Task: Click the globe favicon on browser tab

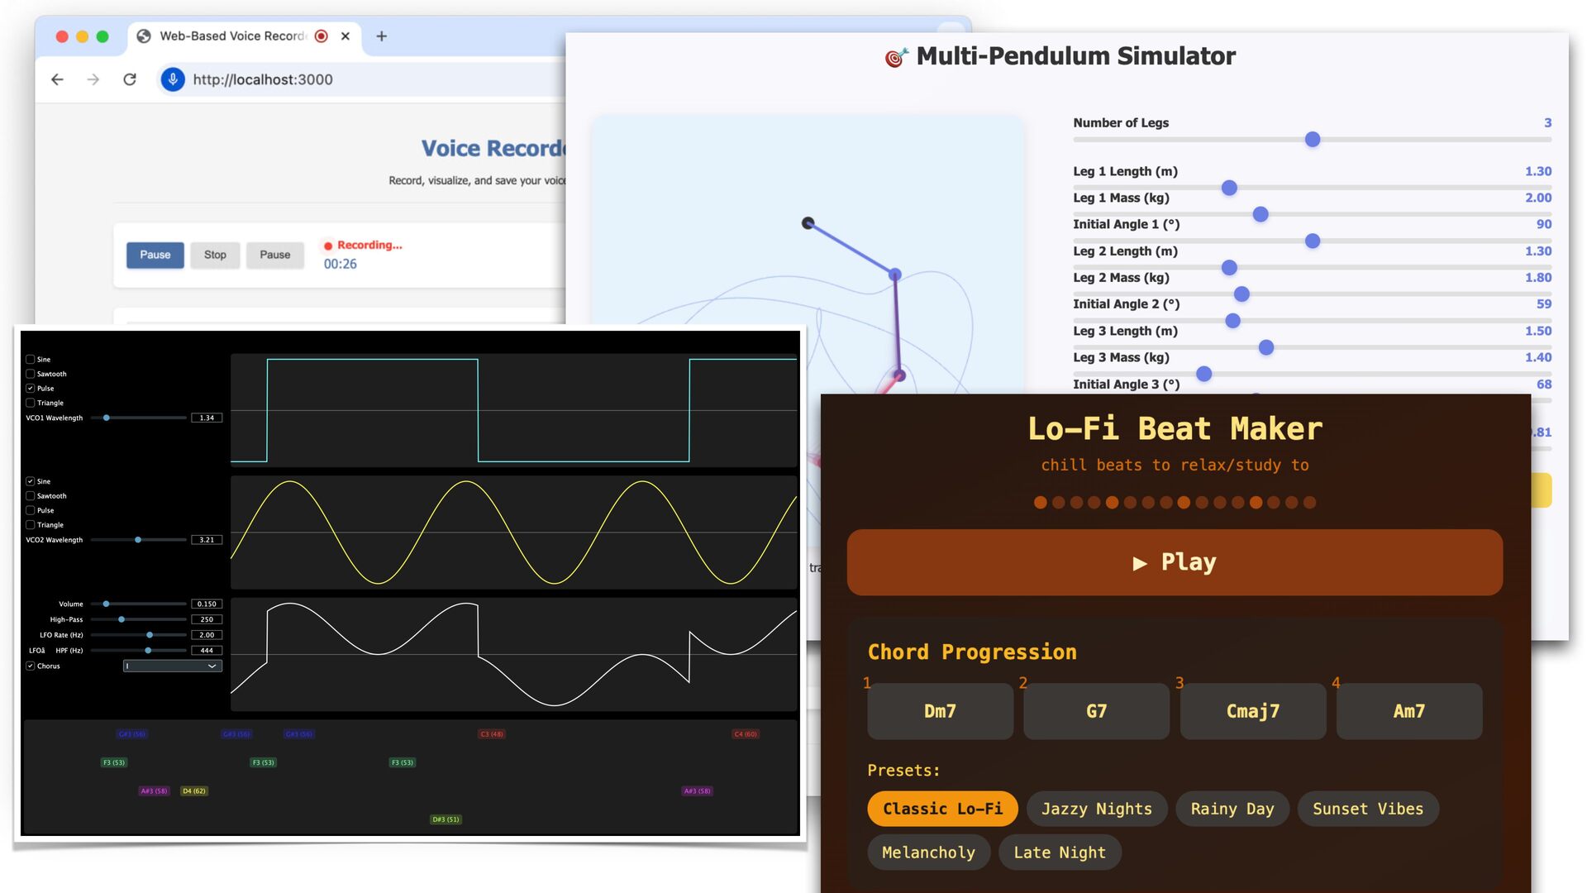Action: (144, 36)
